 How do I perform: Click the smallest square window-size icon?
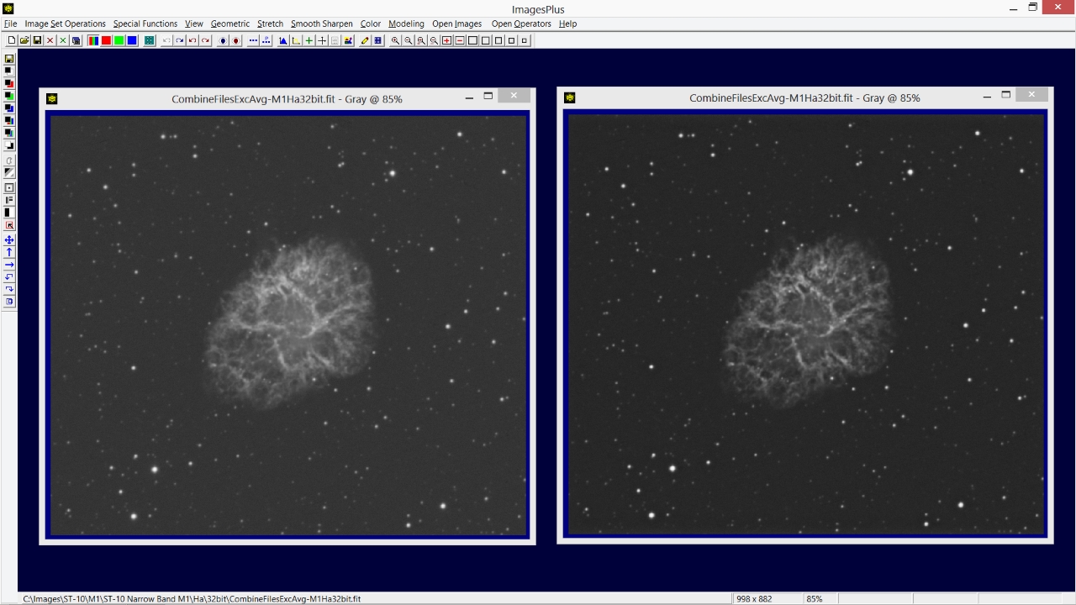point(524,40)
